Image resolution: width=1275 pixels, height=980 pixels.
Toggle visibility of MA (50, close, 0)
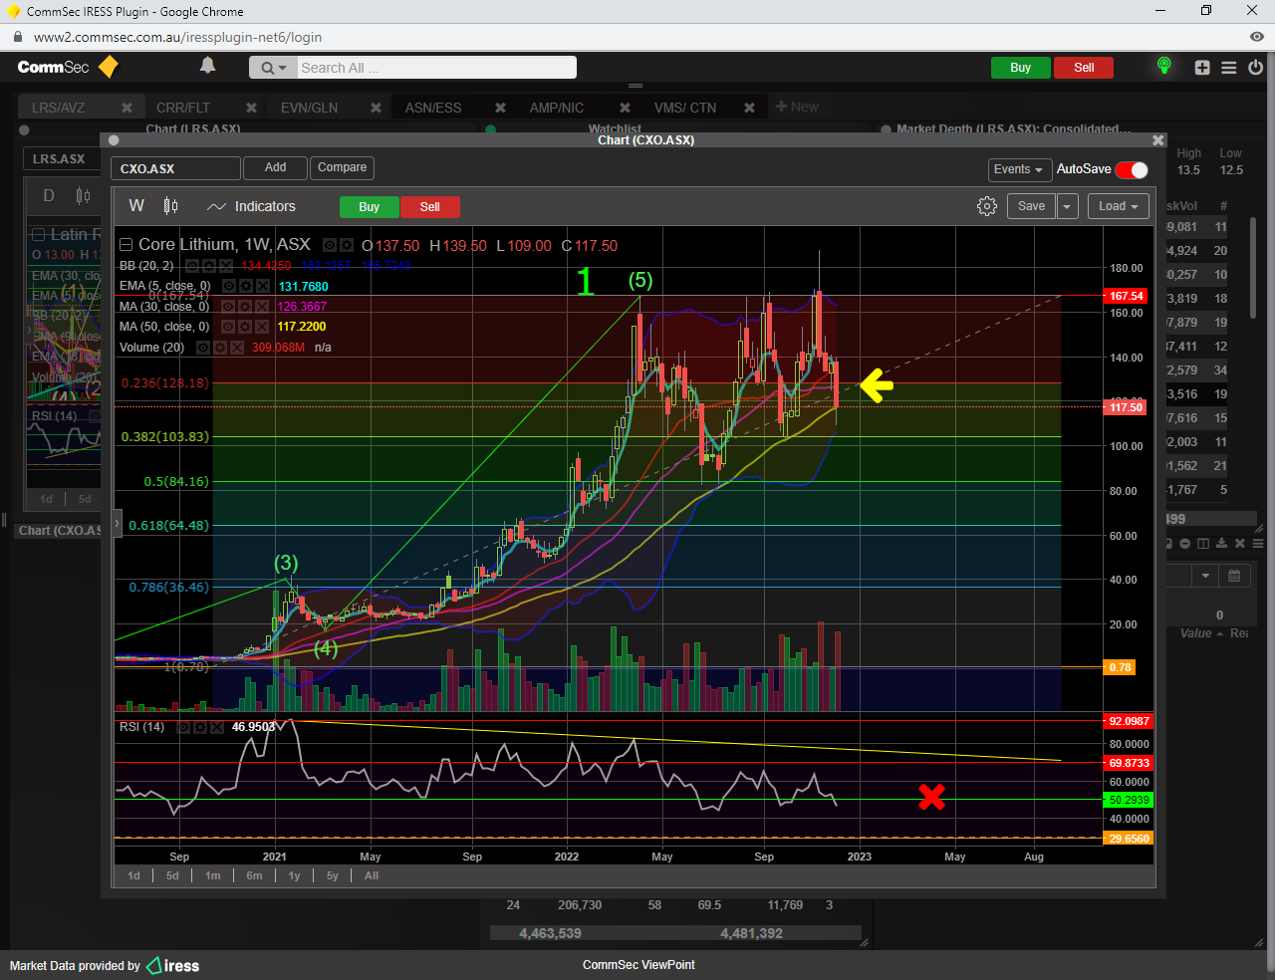point(228,327)
